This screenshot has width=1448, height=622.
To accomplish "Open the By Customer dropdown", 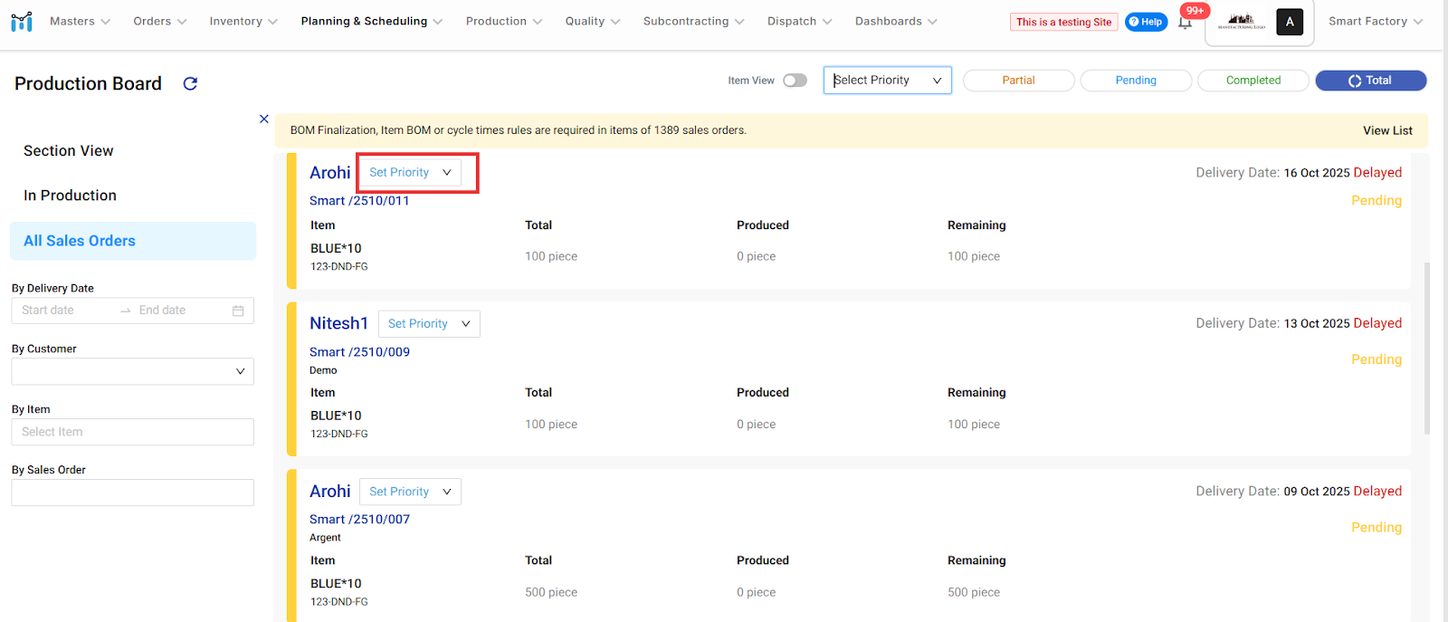I will (132, 371).
